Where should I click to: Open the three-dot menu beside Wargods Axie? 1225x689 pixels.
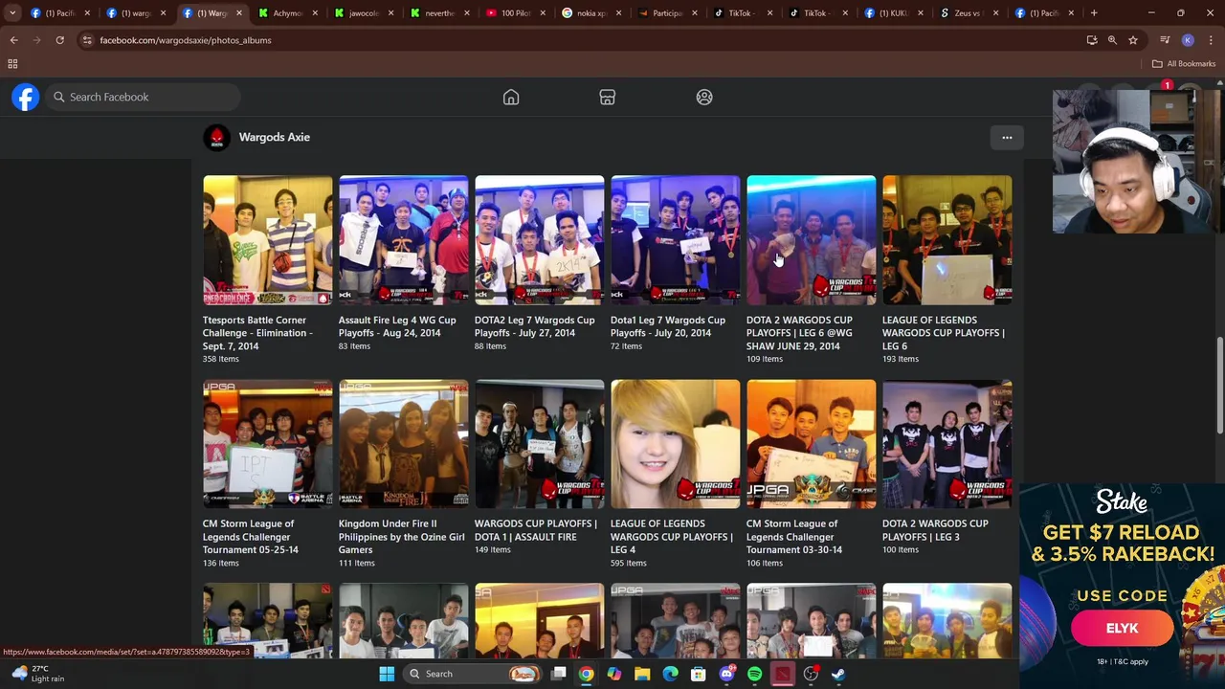1007,138
